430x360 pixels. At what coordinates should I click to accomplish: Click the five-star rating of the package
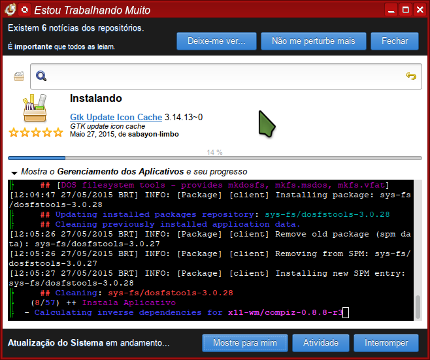click(36, 133)
